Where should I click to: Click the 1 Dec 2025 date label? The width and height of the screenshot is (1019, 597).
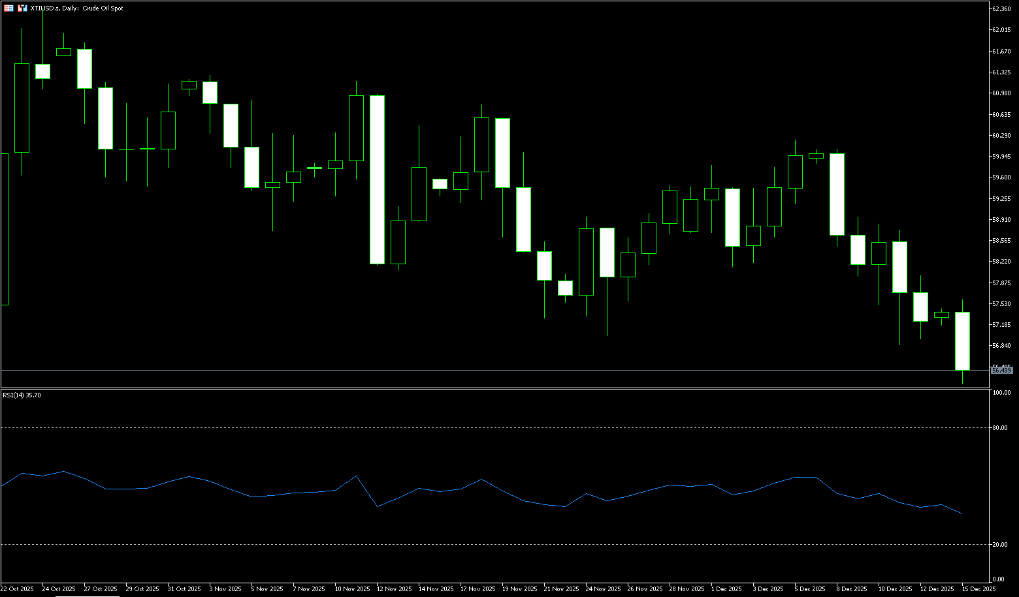coord(726,589)
